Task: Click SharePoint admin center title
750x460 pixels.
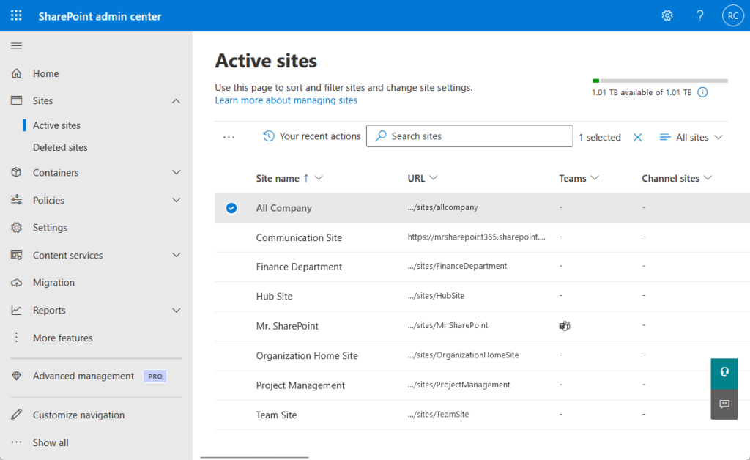Action: [x=100, y=16]
